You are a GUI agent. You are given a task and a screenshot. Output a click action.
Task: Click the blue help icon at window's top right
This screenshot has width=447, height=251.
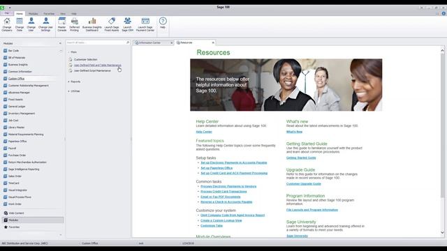(444, 13)
